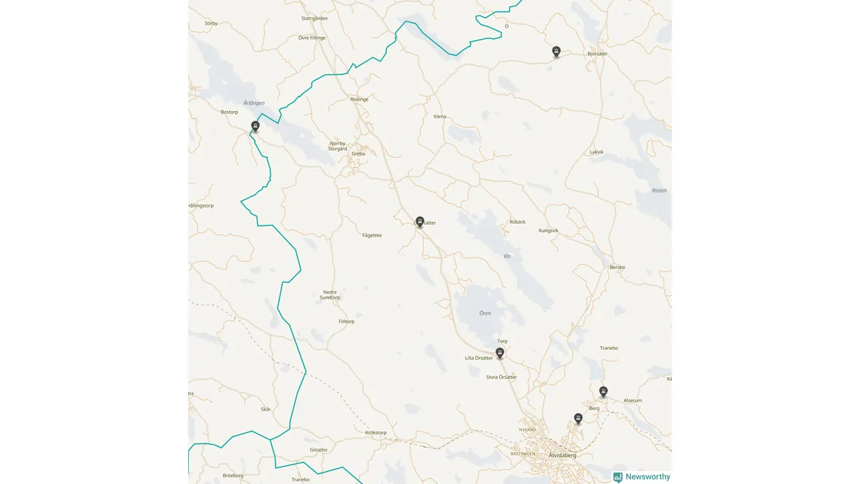The width and height of the screenshot is (860, 484).
Task: Click the Newsworthy chart logo icon
Action: pos(617,477)
